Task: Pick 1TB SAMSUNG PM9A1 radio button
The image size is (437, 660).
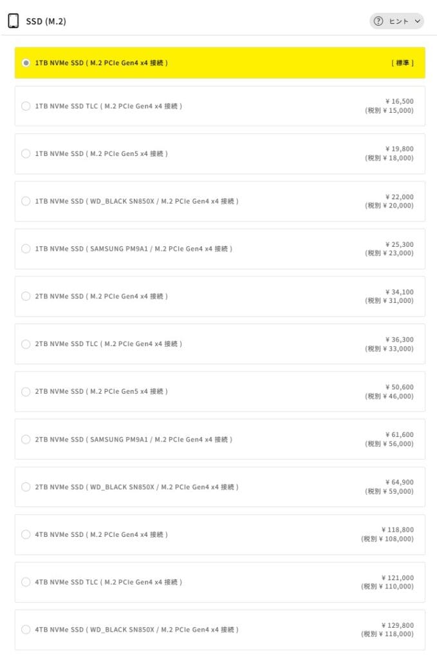Action: [26, 249]
